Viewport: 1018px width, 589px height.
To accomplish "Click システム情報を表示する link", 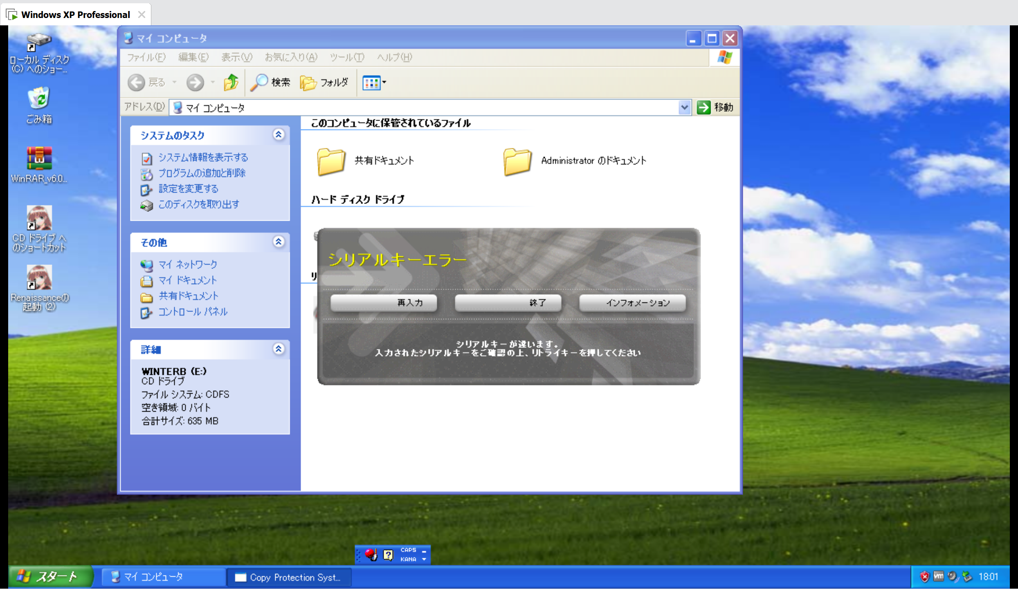I will tap(203, 157).
